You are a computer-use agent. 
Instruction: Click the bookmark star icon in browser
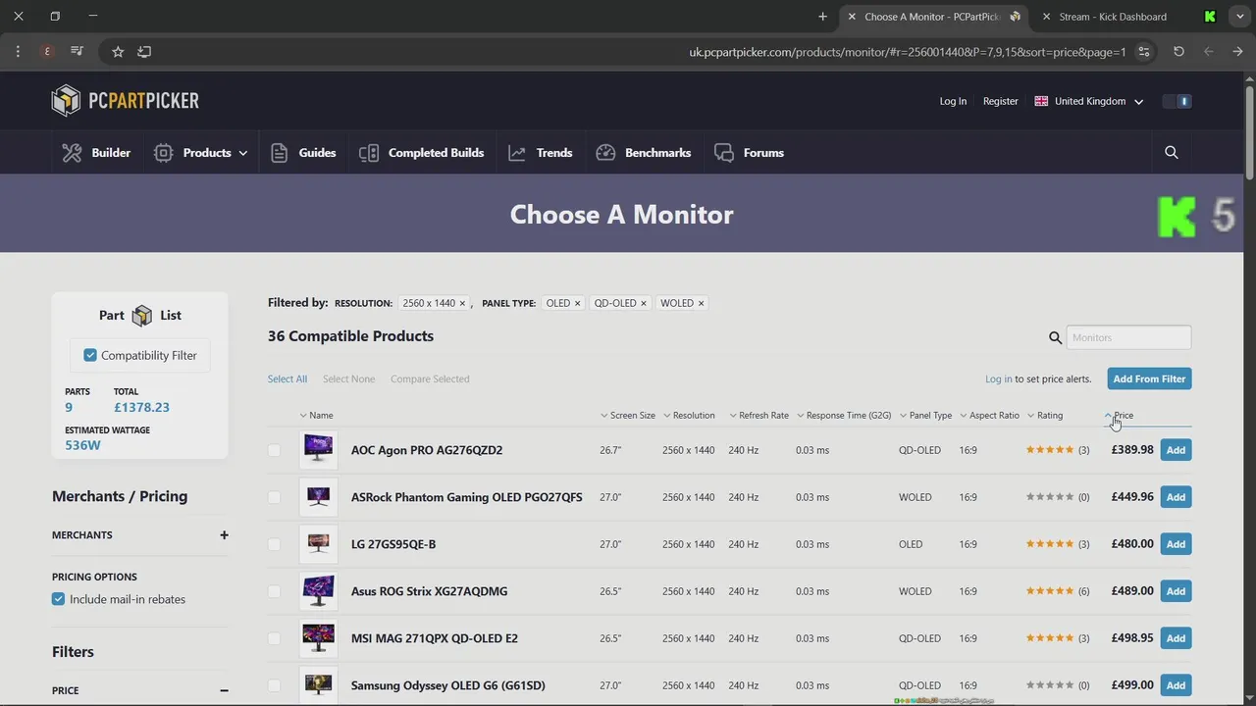pos(118,51)
